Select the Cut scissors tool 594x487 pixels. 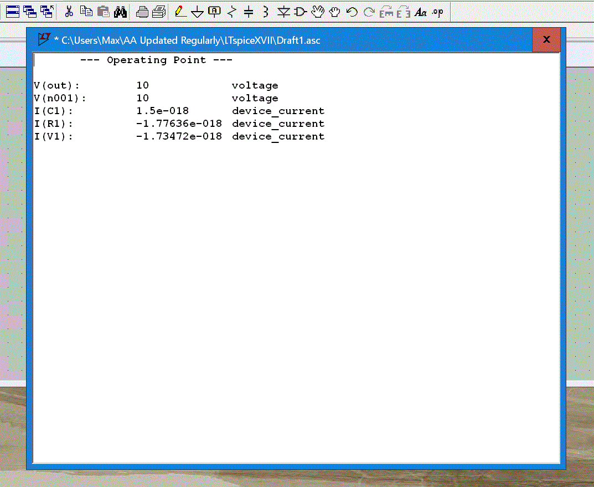[x=69, y=12]
